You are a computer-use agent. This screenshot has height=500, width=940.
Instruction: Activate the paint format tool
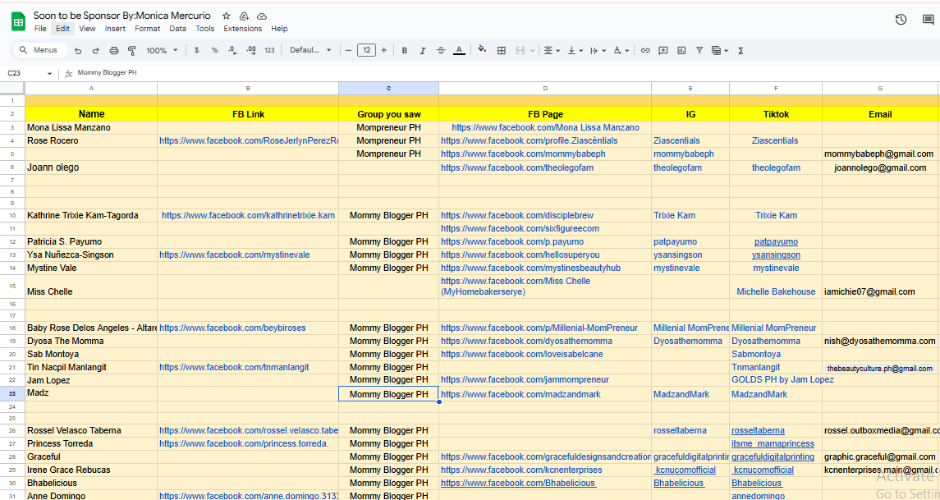(x=132, y=50)
